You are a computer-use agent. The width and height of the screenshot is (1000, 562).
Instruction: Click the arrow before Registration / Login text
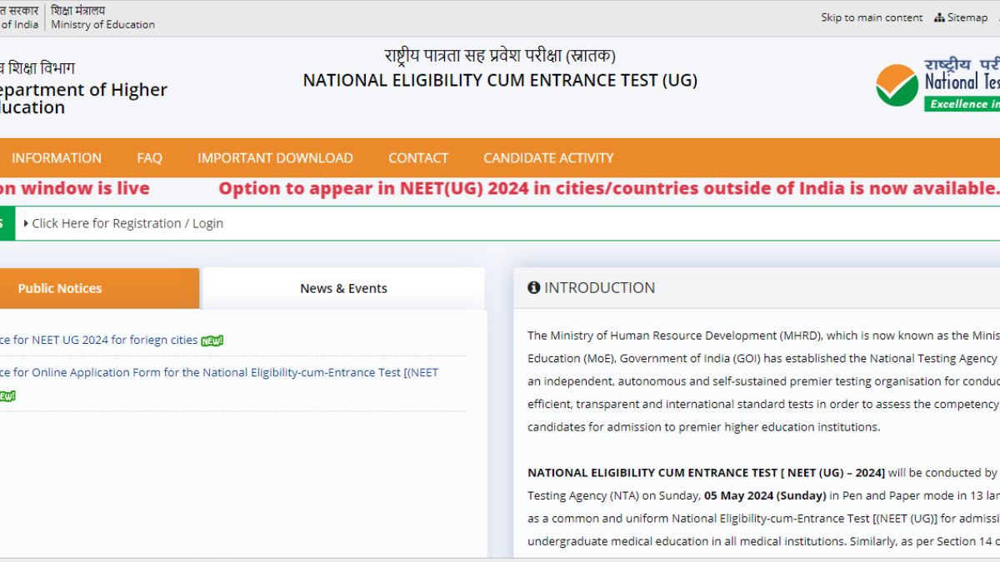click(26, 223)
